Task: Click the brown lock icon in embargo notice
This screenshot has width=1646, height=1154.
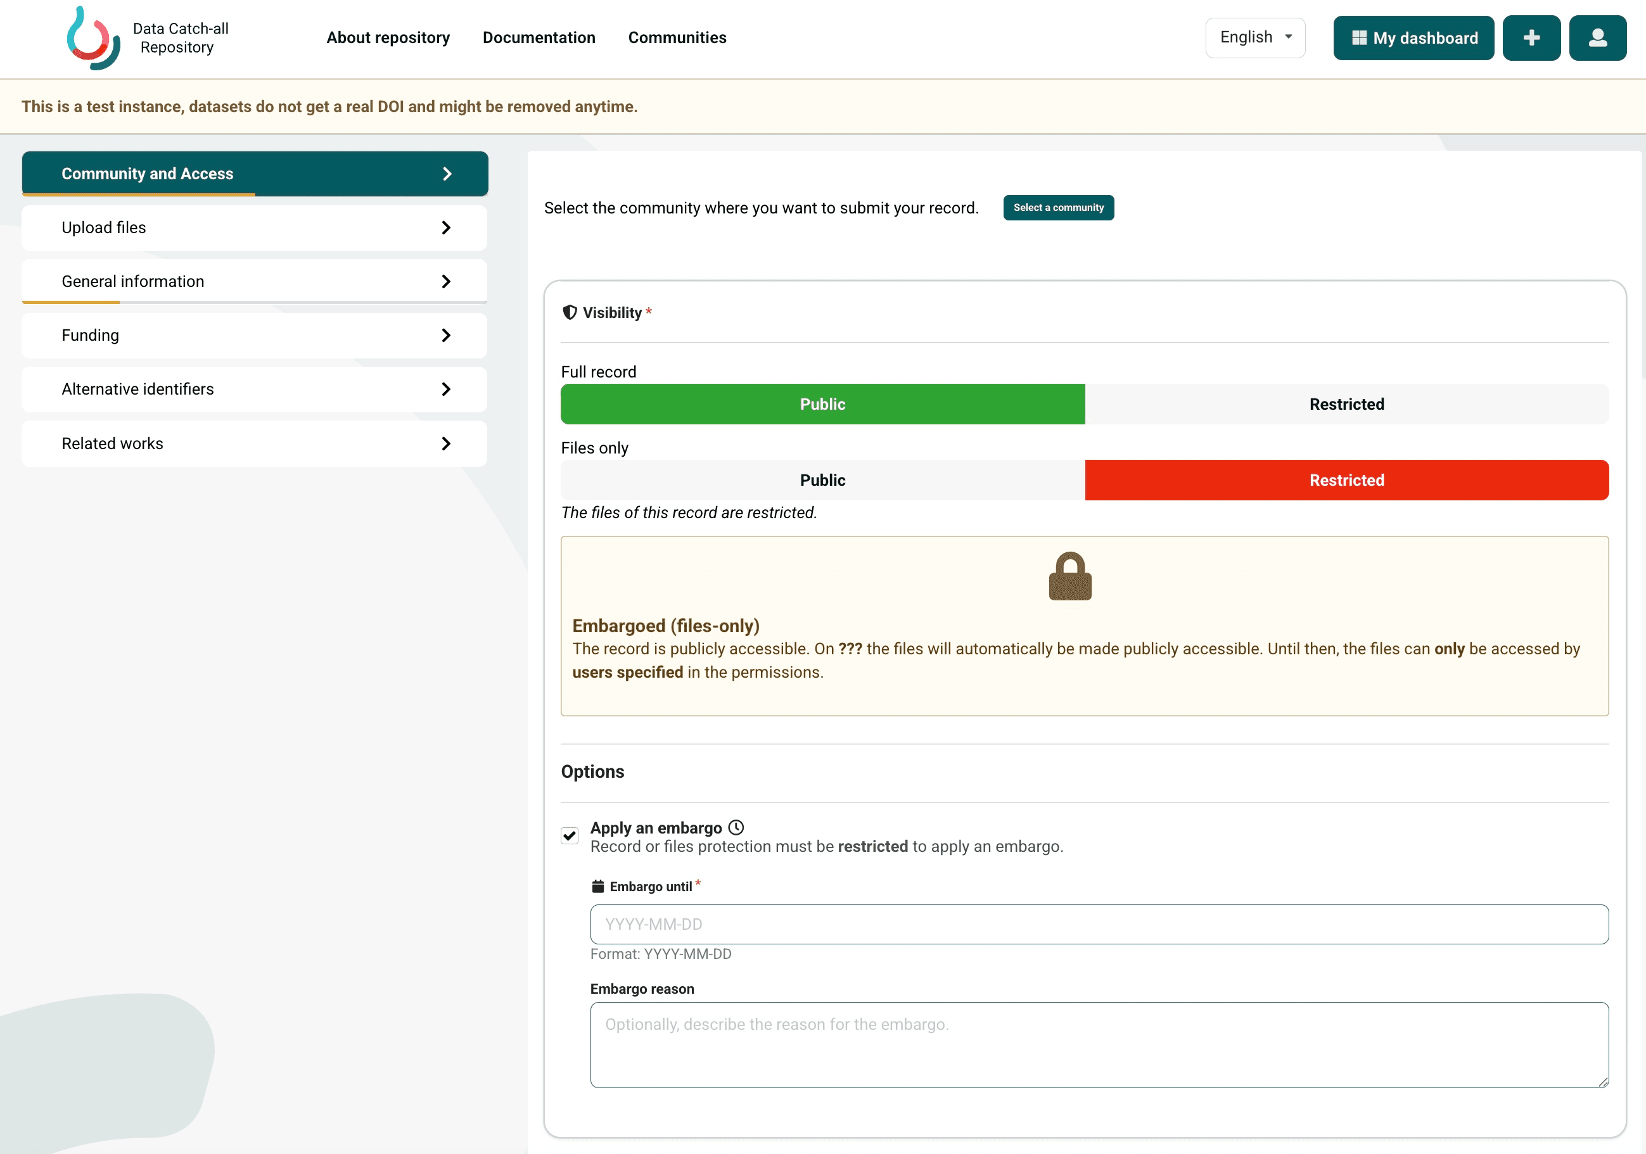Action: [x=1069, y=576]
